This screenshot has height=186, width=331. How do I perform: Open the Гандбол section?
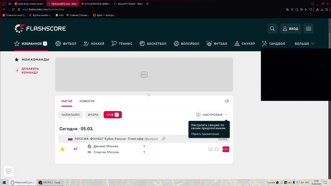274,44
